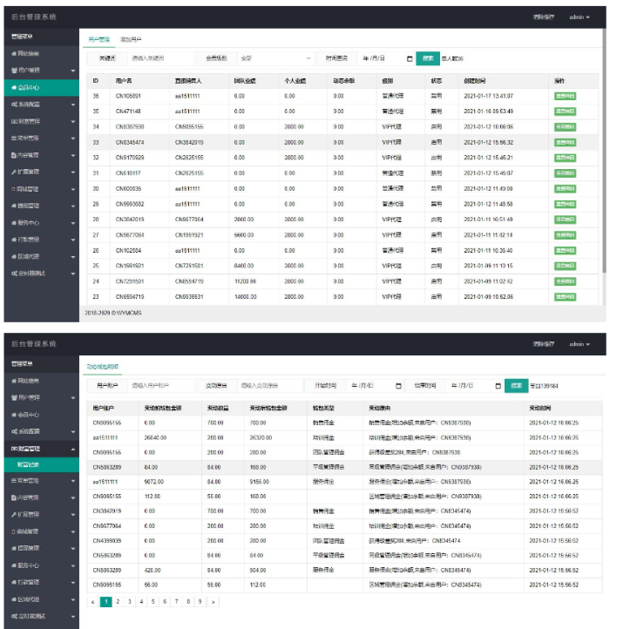637x629 pixels.
Task: Click the calendar icon in 时间查询 date field
Action: pos(410,58)
